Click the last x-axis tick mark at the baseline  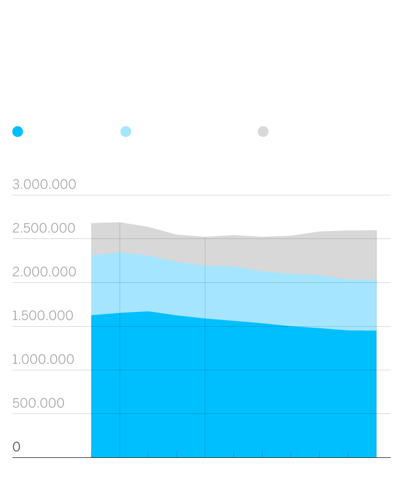348,454
